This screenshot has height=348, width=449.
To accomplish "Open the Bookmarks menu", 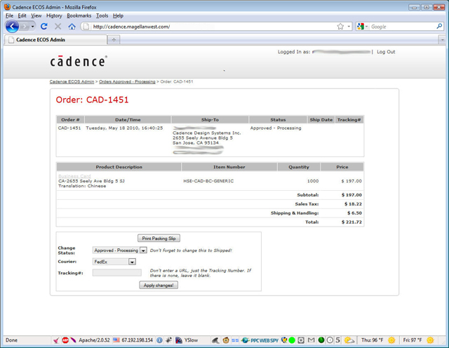I will pyautogui.click(x=79, y=15).
